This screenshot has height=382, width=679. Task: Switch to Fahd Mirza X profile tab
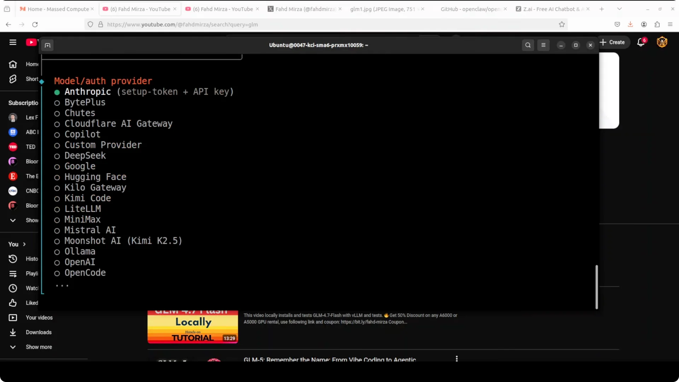pos(304,9)
